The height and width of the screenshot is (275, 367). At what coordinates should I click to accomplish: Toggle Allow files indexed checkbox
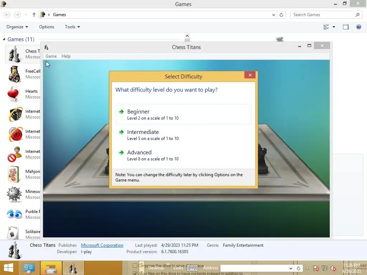click(135, 273)
